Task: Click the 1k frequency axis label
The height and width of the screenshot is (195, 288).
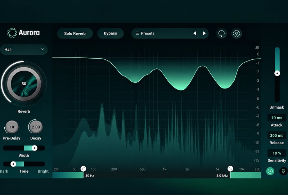Action: coord(165,169)
